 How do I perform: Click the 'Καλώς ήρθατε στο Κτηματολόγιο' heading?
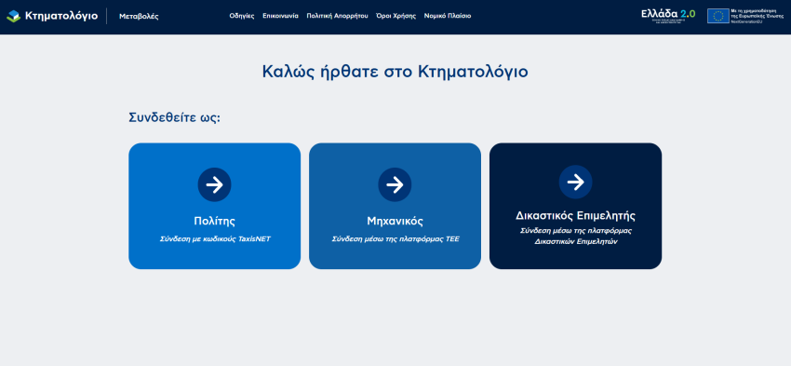pyautogui.click(x=395, y=72)
